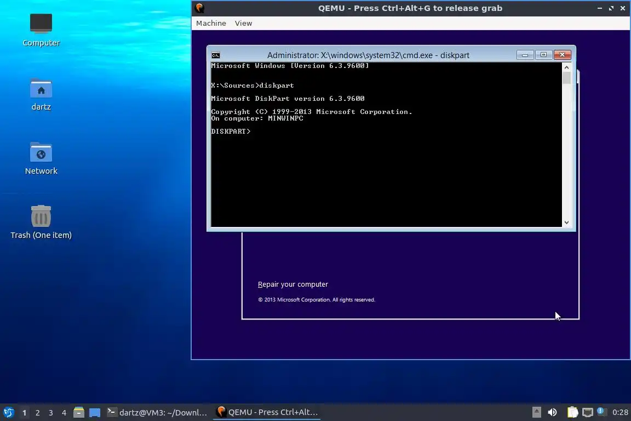Click the update notification tray icon
Screen dimensions: 631x421
coord(601,412)
